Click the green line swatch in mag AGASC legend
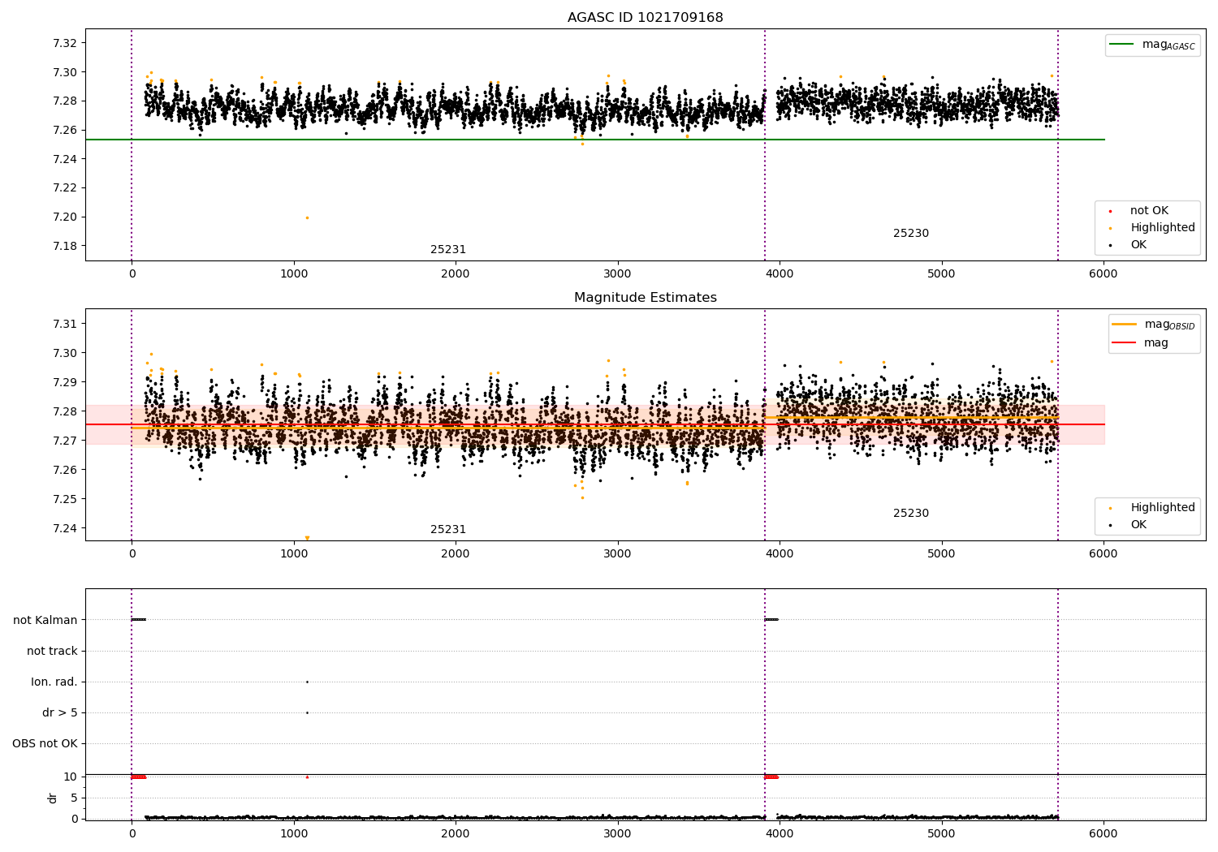Screen dimensions: 1218x852 (1122, 45)
